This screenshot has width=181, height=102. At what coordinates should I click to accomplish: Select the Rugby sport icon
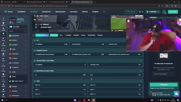tap(3, 95)
